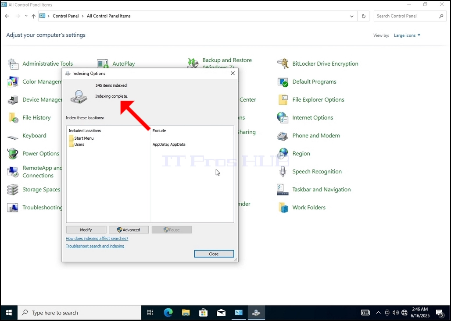Open Power Options icon

(x=13, y=154)
